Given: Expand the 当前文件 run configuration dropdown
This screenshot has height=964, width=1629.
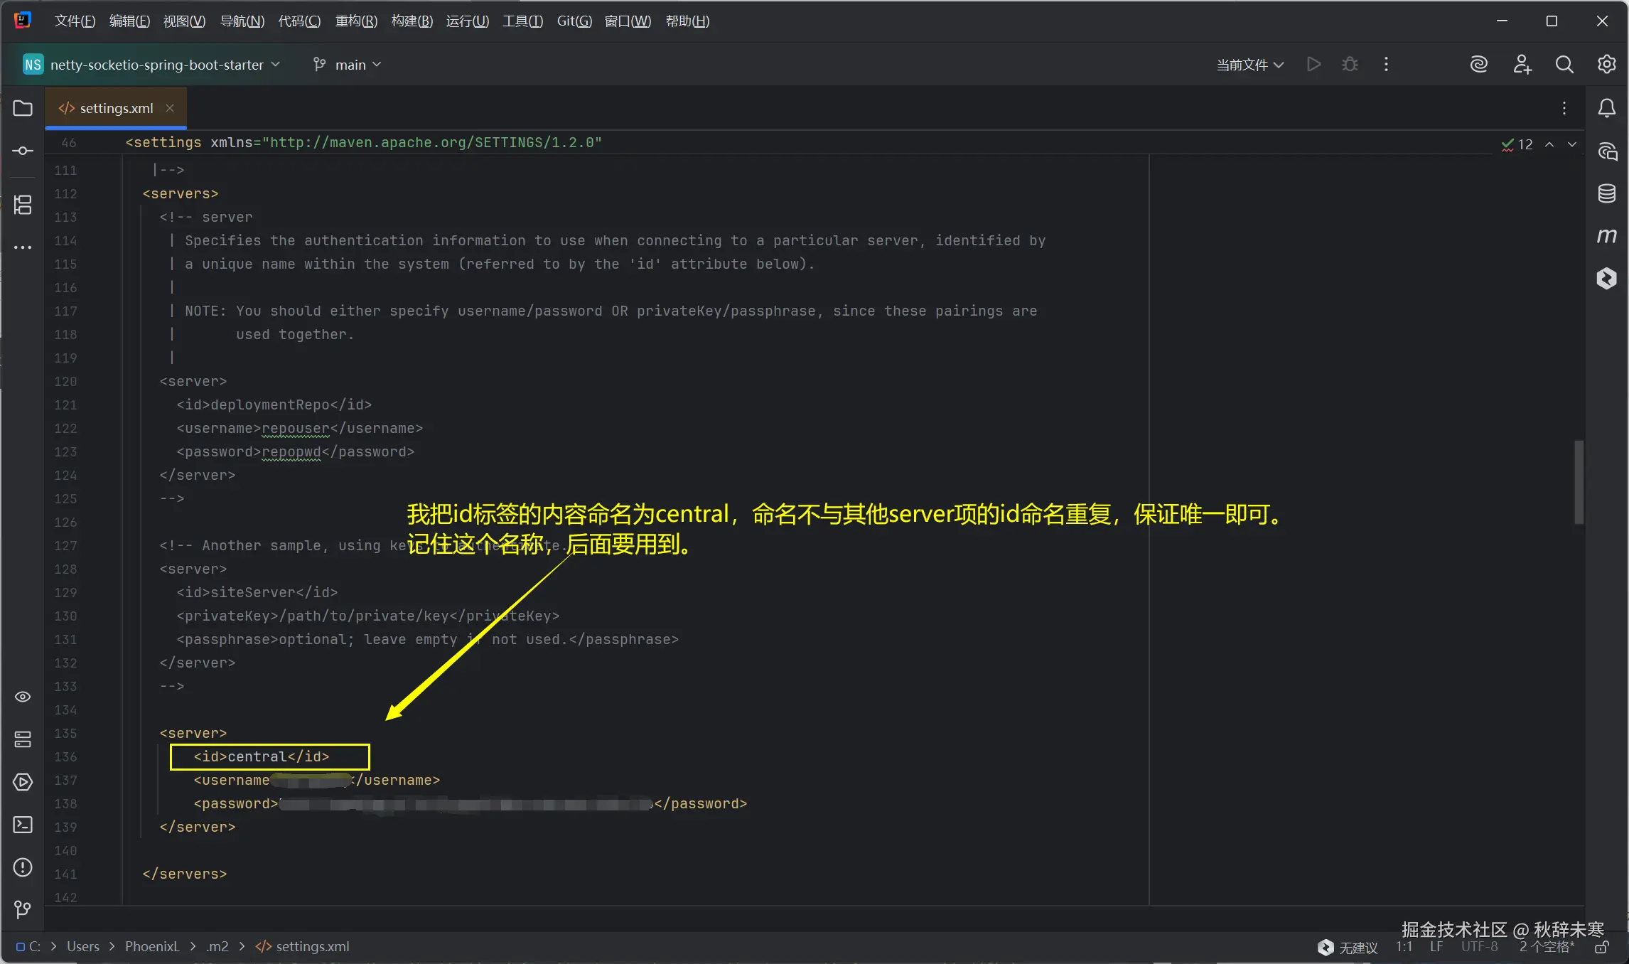Looking at the screenshot, I should [x=1249, y=65].
